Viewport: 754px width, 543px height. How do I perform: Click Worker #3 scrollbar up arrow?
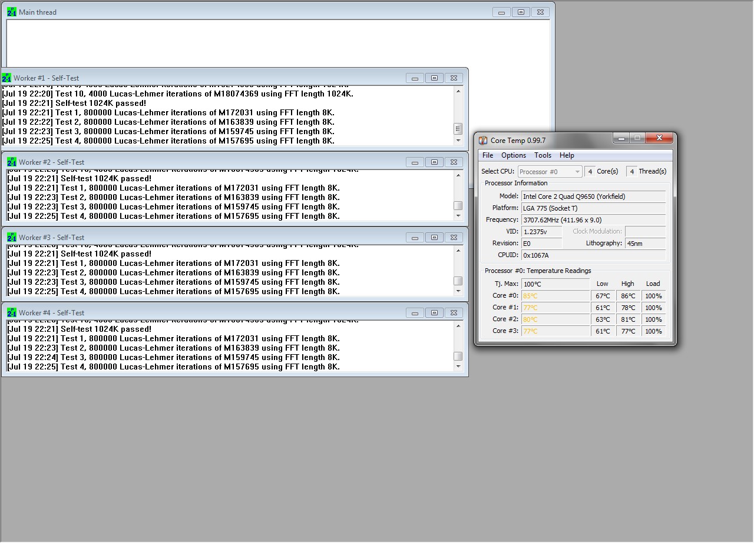(x=458, y=251)
